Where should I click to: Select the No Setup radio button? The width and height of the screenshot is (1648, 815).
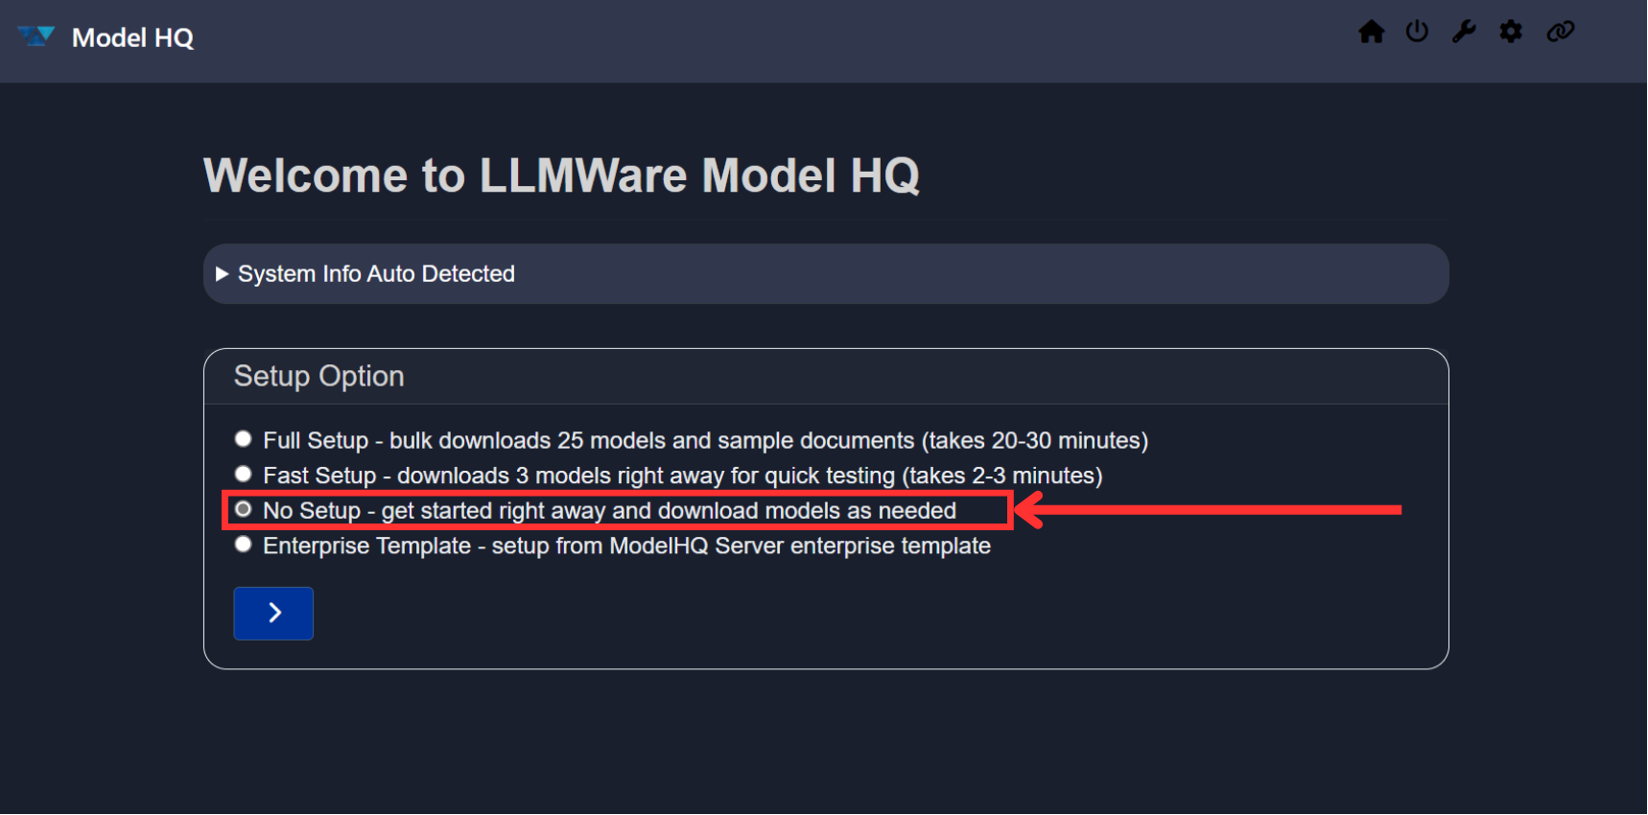(244, 510)
